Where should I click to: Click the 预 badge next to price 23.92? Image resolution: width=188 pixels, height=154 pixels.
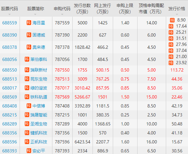[171, 63]
